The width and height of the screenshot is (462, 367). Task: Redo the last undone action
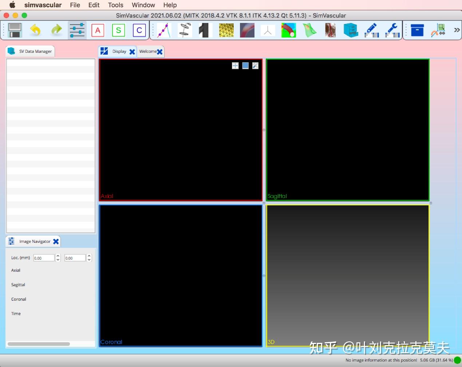(x=56, y=30)
